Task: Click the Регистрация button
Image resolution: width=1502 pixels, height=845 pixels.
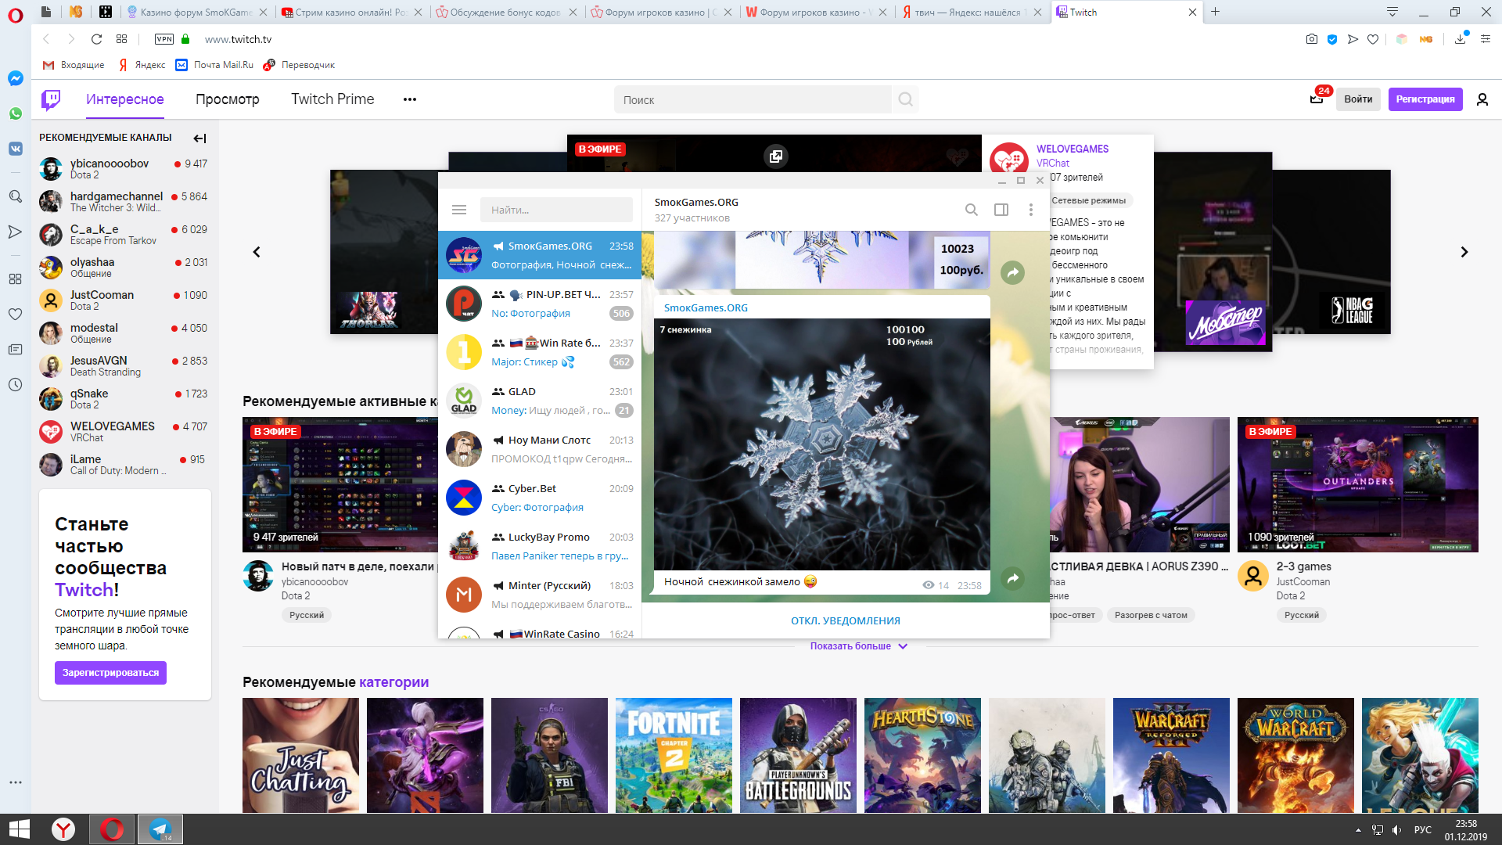Action: pyautogui.click(x=1425, y=99)
